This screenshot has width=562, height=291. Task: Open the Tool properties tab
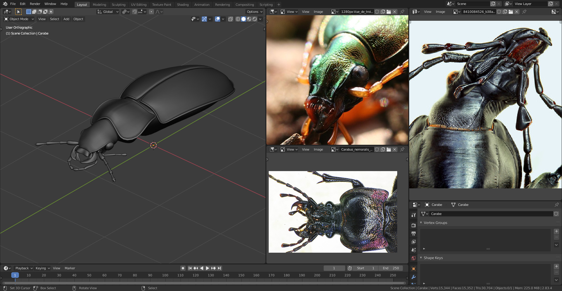click(414, 215)
